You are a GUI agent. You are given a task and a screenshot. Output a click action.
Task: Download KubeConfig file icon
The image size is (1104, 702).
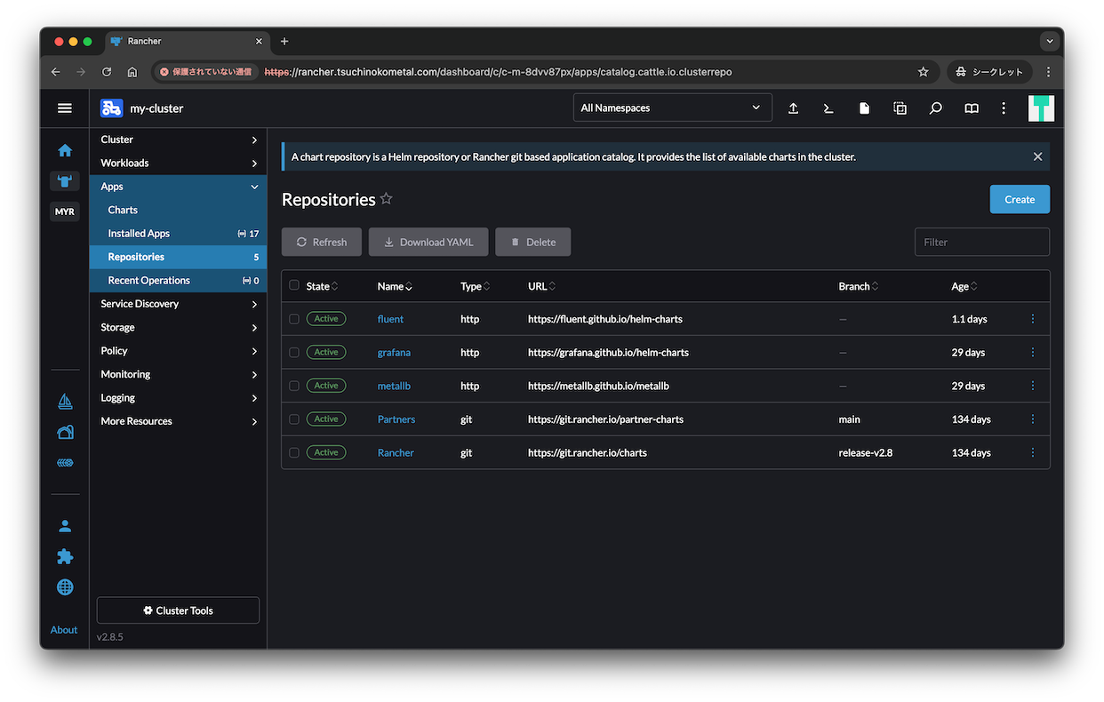[x=864, y=108]
